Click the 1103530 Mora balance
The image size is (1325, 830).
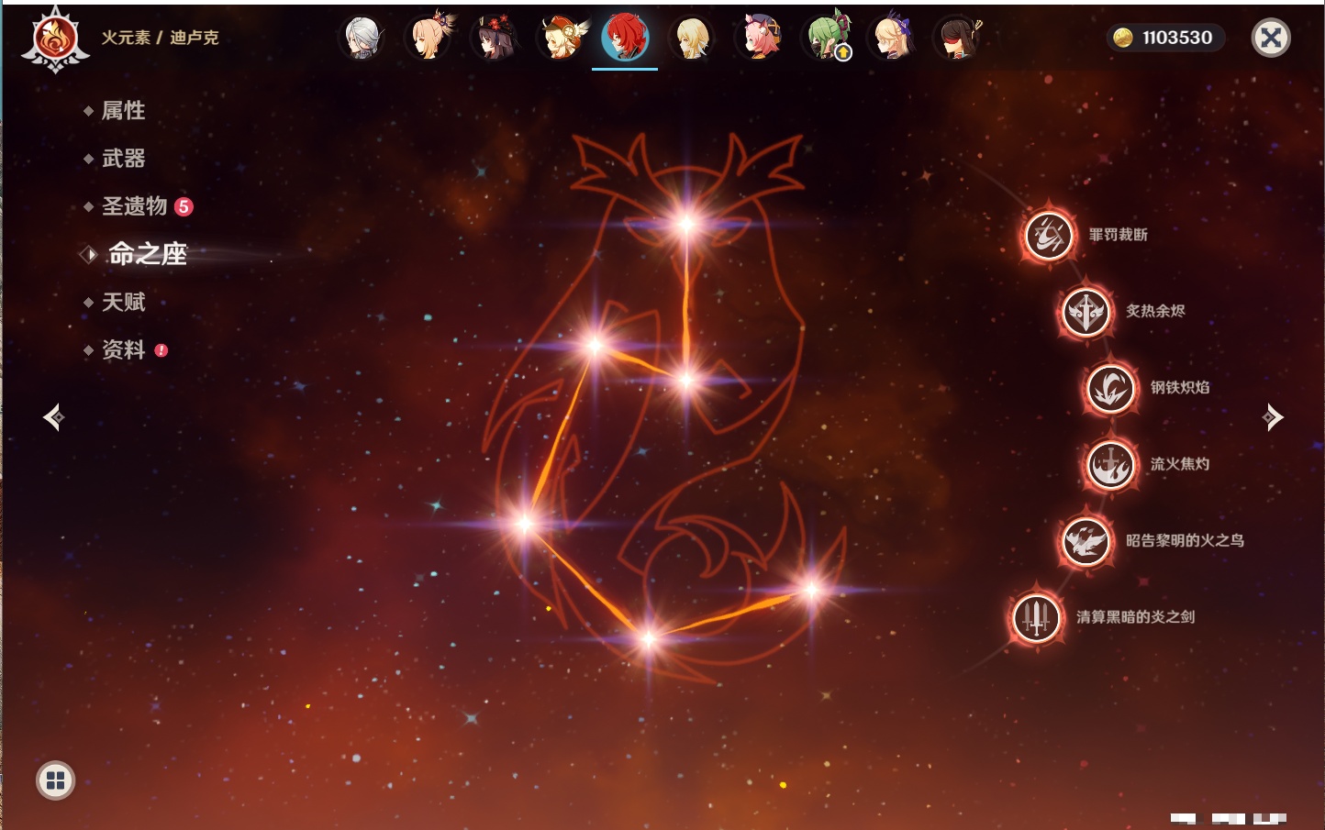(1177, 38)
